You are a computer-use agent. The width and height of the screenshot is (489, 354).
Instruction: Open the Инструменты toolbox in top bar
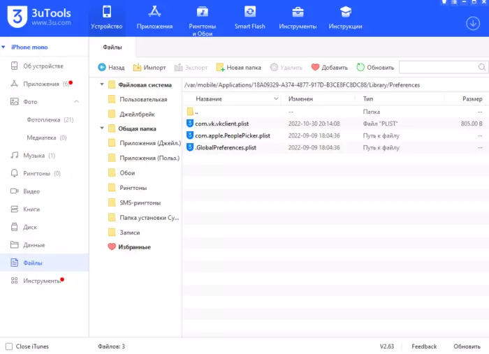(x=298, y=12)
